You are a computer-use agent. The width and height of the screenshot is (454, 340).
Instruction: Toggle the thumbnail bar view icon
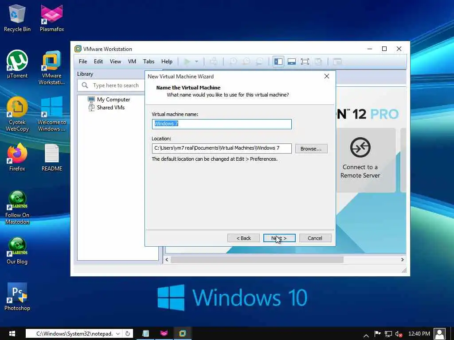click(292, 61)
